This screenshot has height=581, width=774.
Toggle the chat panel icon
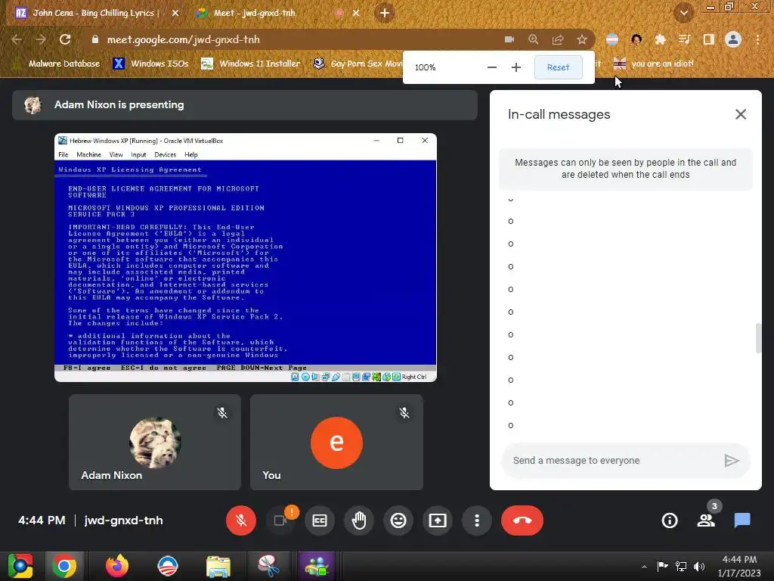pos(742,520)
